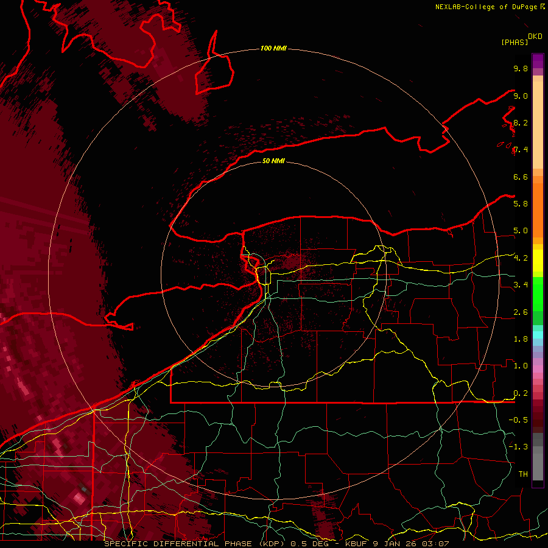The height and width of the screenshot is (548, 548).
Task: Click the 9.0 value on color scale
Action: pyautogui.click(x=521, y=96)
